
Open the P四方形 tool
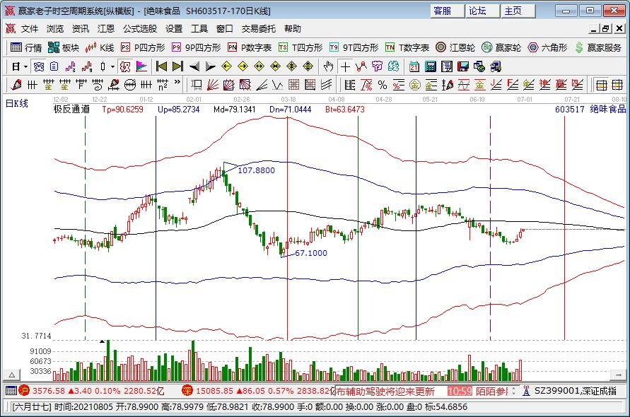click(x=143, y=48)
